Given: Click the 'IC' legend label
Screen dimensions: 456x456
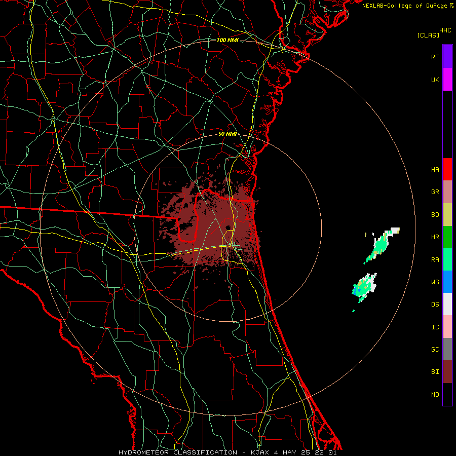Looking at the screenshot, I should point(435,327).
